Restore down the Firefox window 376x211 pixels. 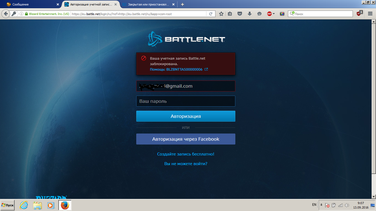coord(368,2)
